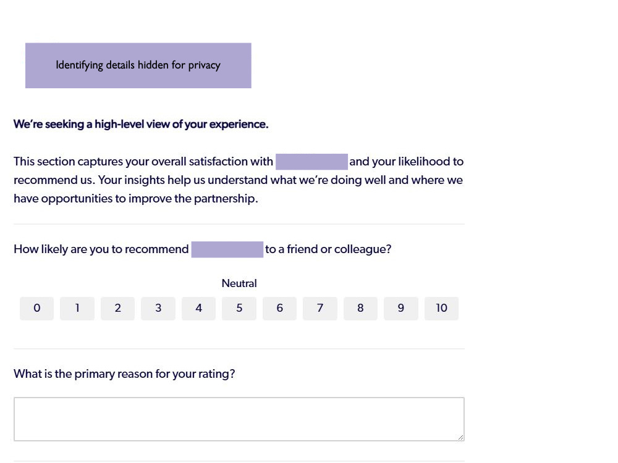Select the Neutral rating 5
Viewport: 618px width, 463px height.
click(239, 308)
